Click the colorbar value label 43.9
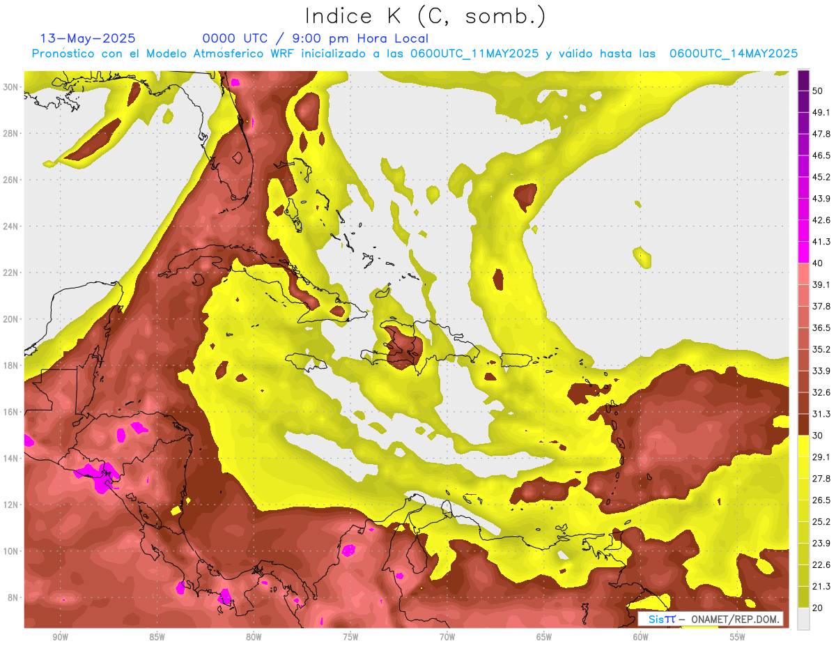The image size is (836, 646). click(x=821, y=199)
